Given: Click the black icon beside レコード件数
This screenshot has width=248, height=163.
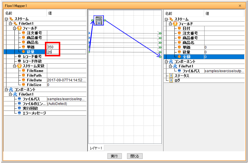Looking at the screenshot, I should coord(19,61).
